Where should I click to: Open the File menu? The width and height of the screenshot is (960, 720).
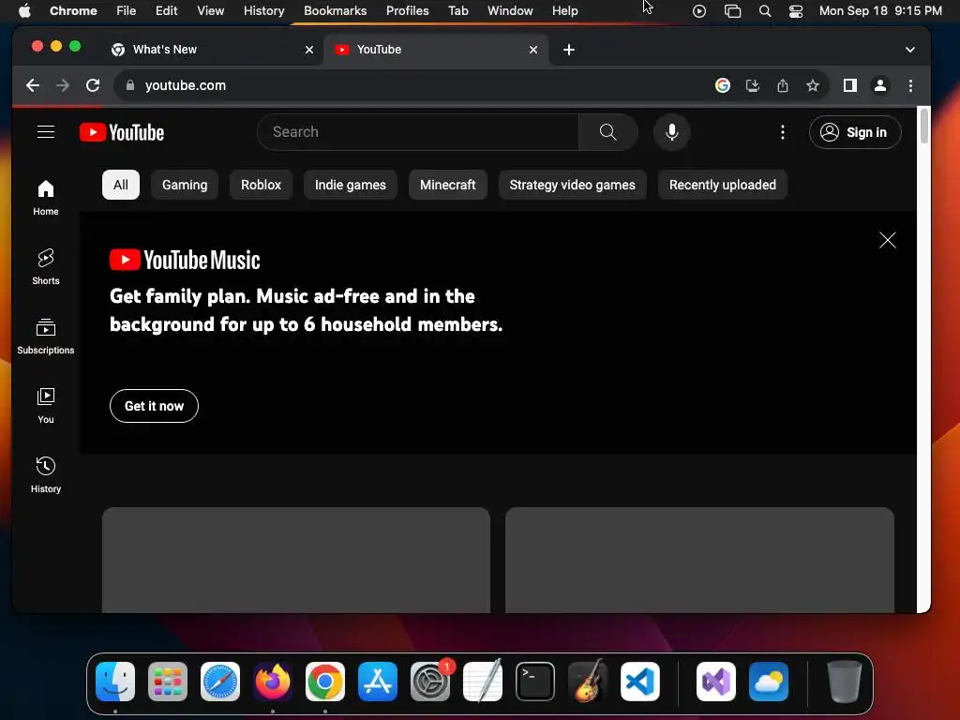(x=127, y=11)
